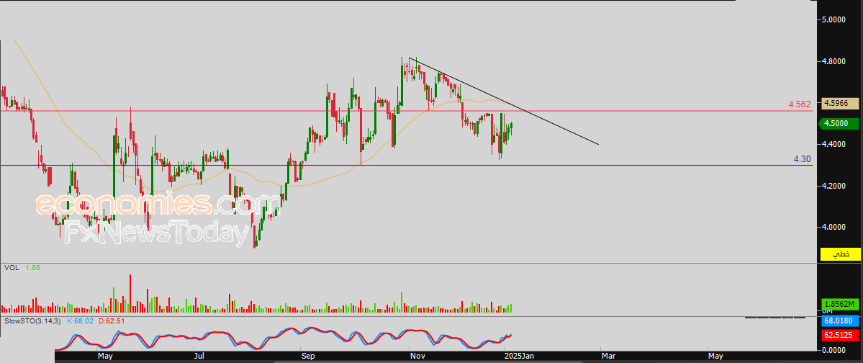The image size is (863, 363).
Task: Click the K:68.02 value in stochastic header
Action: point(81,321)
